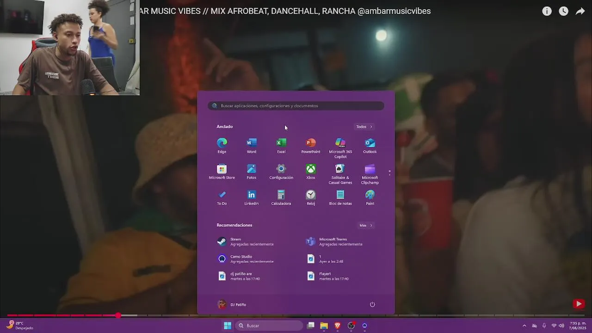Screen dimensions: 592x333
Task: Click the power button in Start menu
Action: [x=372, y=304]
